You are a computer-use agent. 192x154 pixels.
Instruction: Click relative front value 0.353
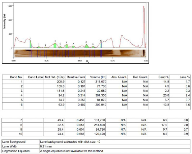(82, 100)
